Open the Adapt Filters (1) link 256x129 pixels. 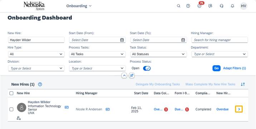click(235, 68)
